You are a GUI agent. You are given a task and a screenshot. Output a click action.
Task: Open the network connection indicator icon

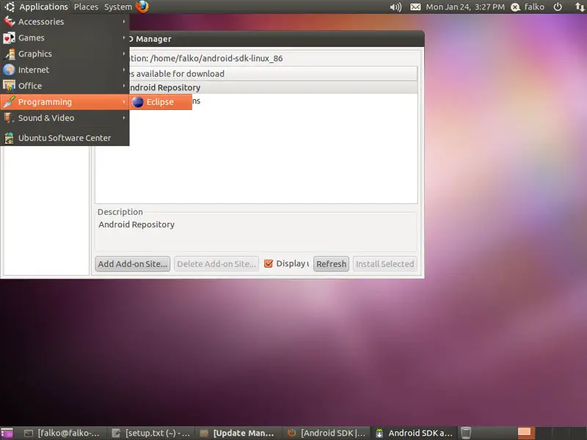[x=579, y=7]
